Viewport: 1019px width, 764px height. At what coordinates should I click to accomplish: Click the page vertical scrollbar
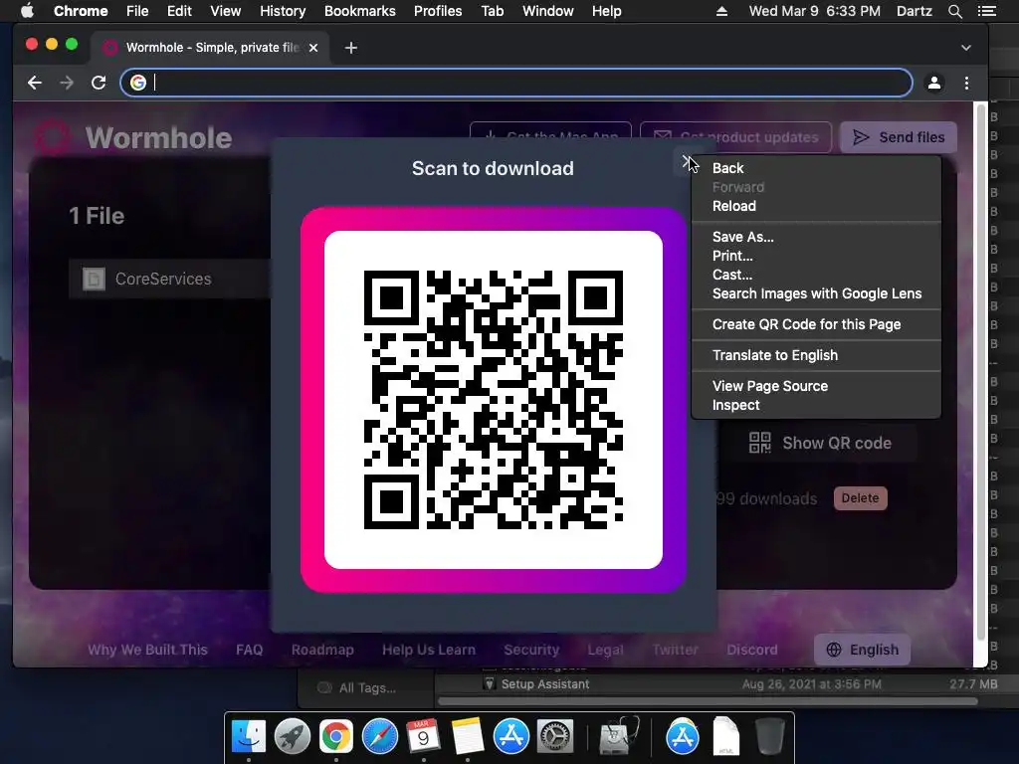tap(981, 372)
